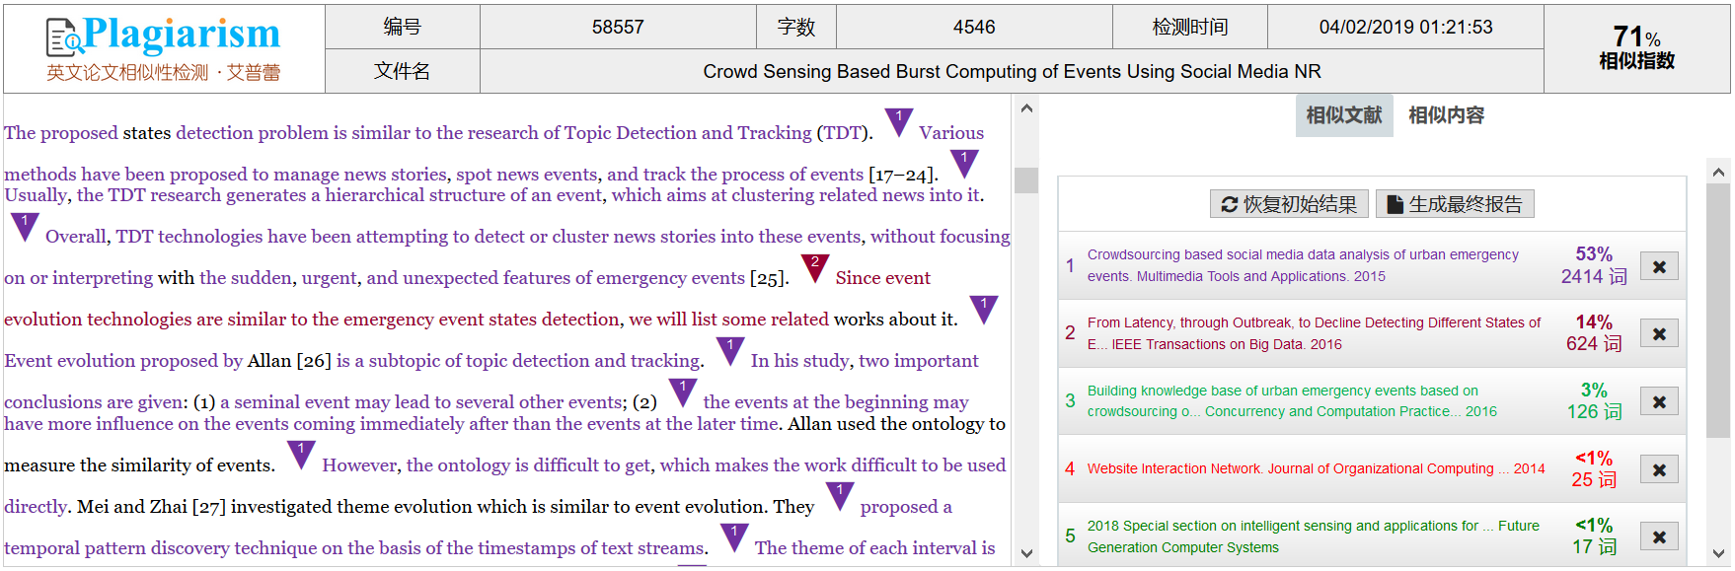Open source link From Latency, through Outbreak
The width and height of the screenshot is (1735, 571).
[1314, 333]
